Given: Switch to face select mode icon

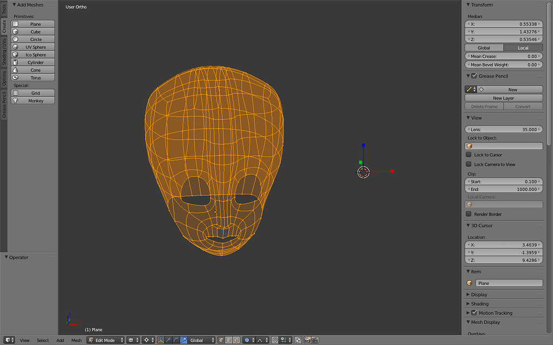Looking at the screenshot, I should pos(237,340).
